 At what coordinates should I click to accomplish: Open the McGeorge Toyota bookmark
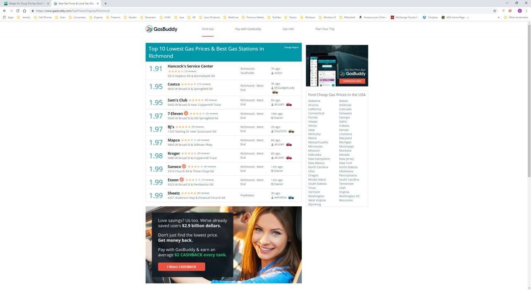coord(404,17)
